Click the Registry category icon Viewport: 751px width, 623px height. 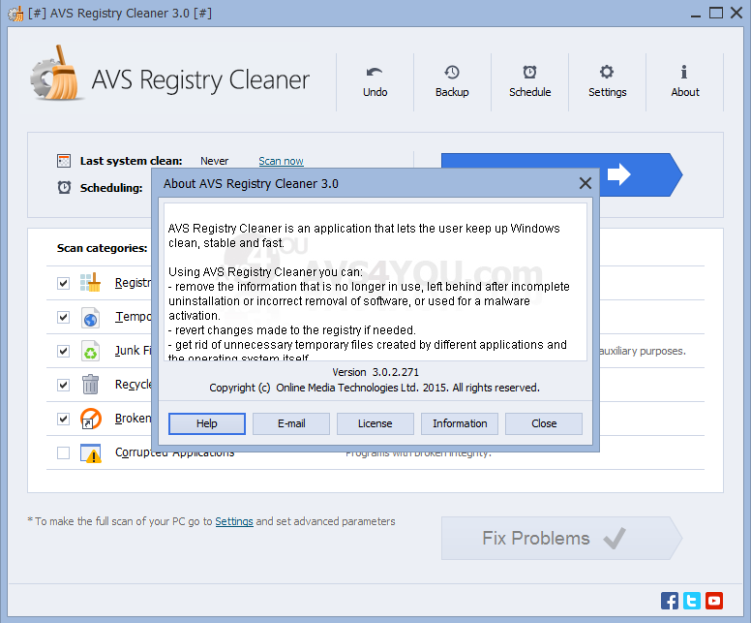pos(90,283)
